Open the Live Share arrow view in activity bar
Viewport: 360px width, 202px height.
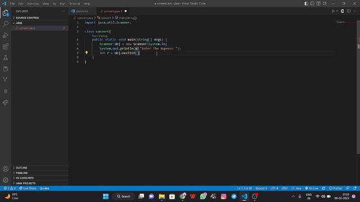click(6, 102)
